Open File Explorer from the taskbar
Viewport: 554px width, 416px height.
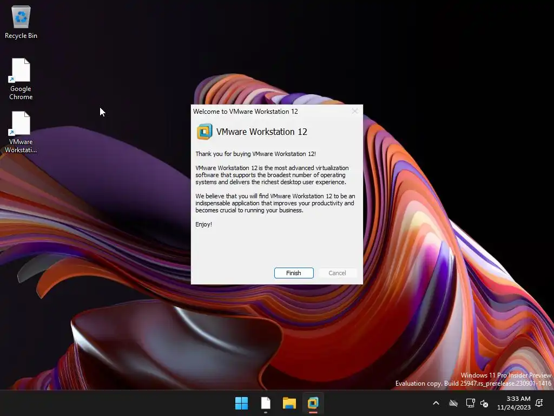point(289,403)
